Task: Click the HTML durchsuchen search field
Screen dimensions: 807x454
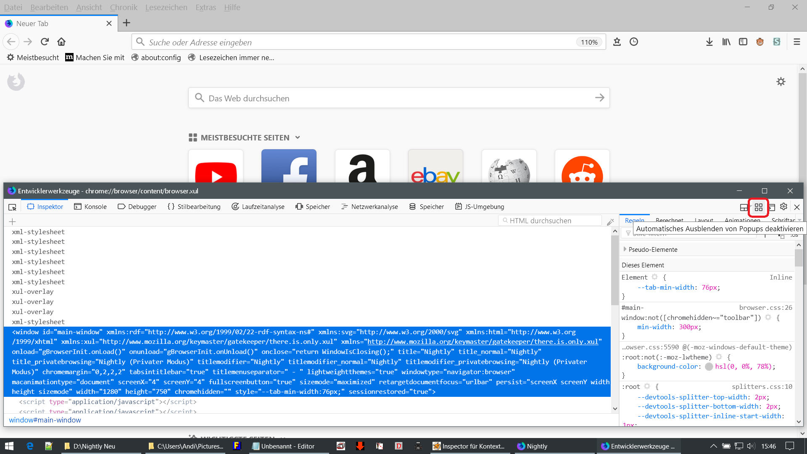Action: point(551,221)
